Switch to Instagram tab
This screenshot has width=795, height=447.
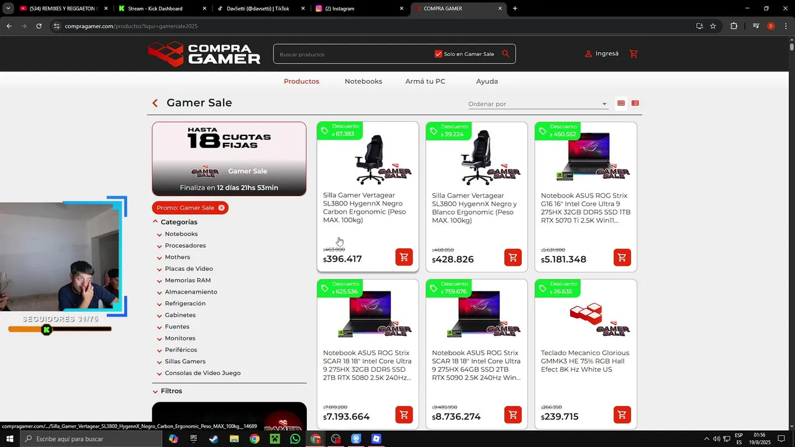tap(359, 9)
